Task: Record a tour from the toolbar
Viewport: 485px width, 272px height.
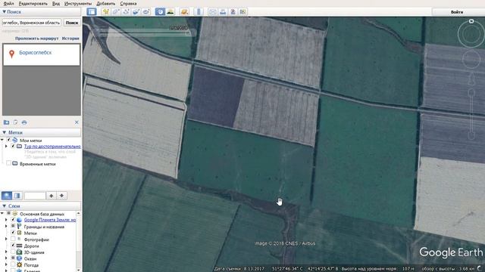Action: (145, 12)
